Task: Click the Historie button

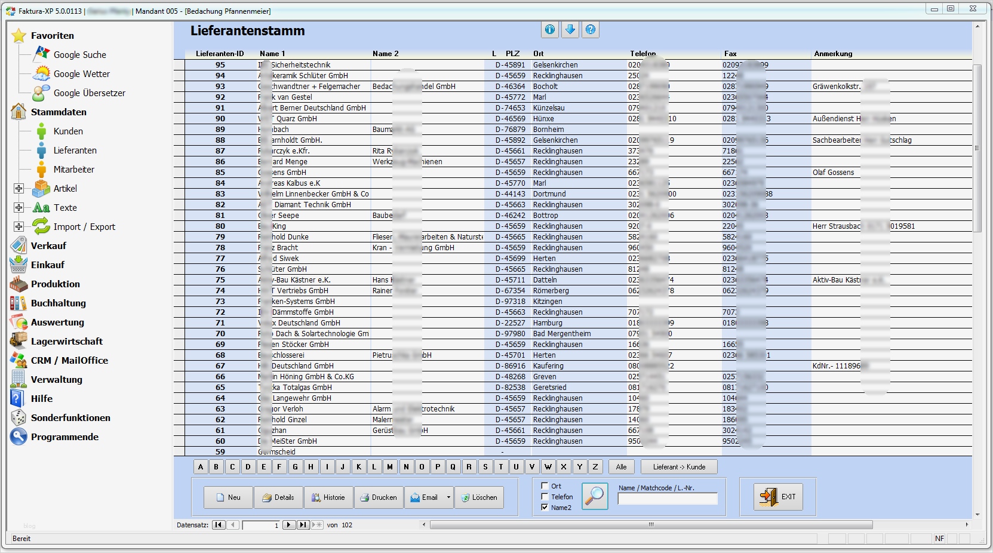Action: 328,497
